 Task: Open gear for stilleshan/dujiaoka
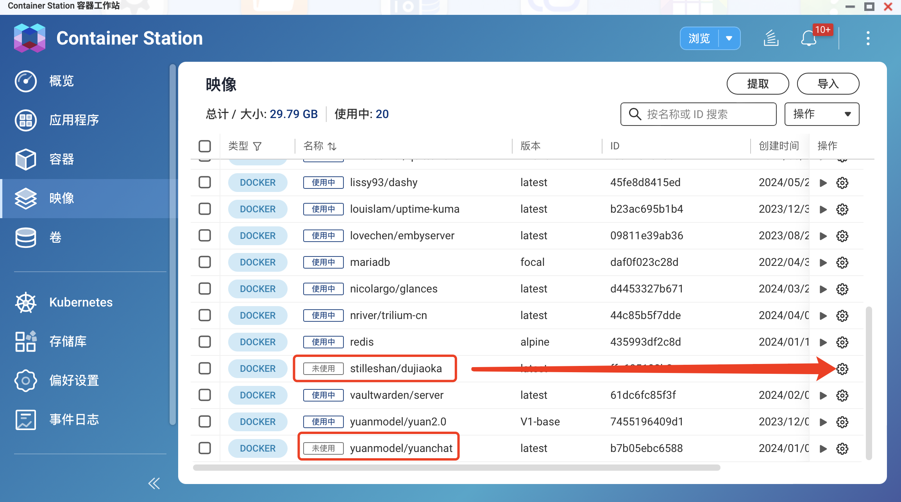tap(842, 369)
